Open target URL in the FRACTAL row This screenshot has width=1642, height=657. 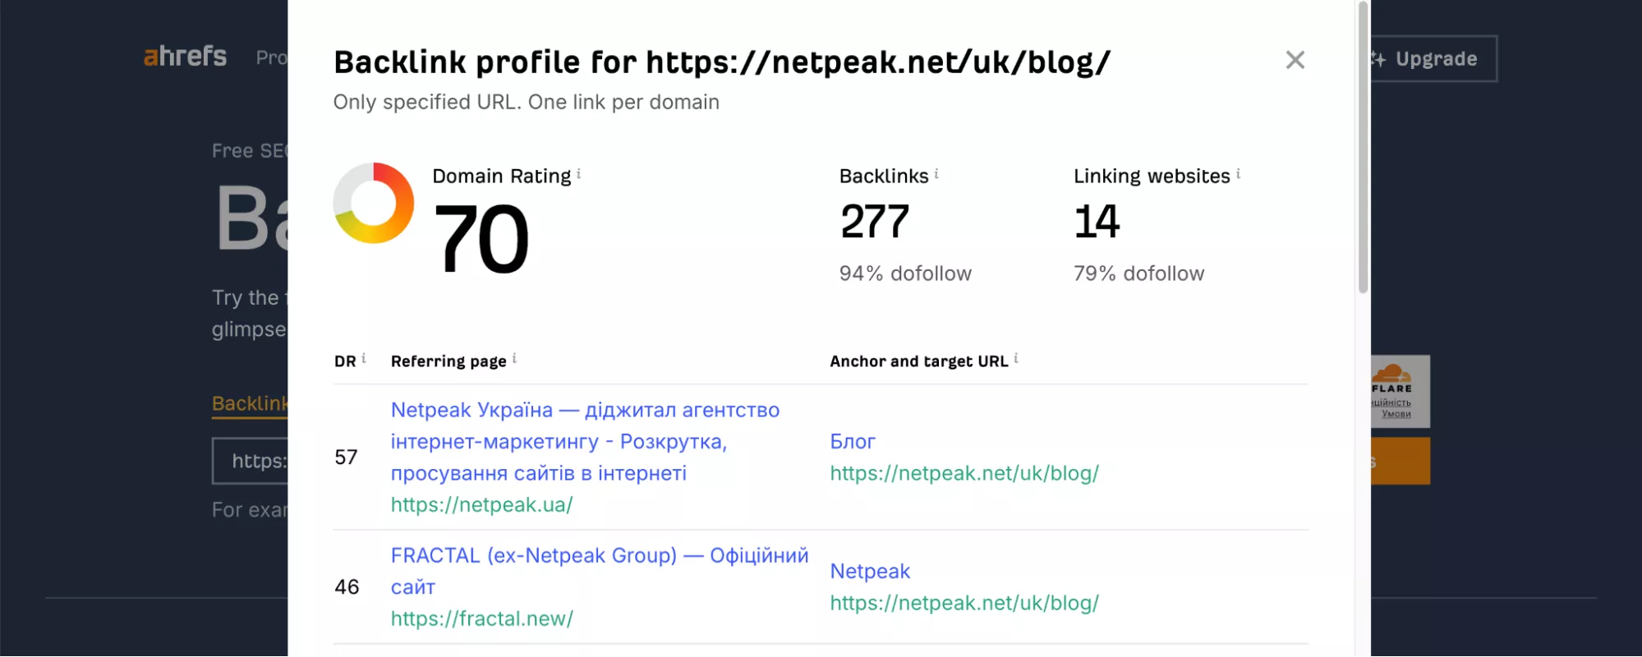click(964, 604)
